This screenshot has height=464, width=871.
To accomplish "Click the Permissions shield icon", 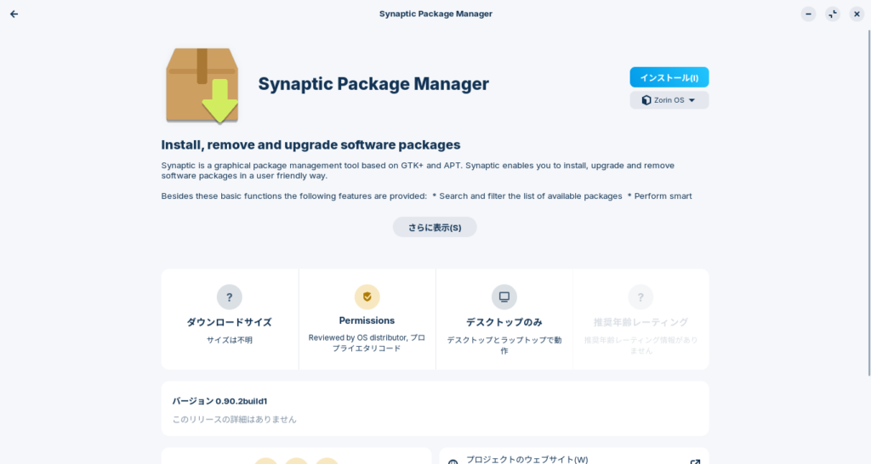I will 367,297.
